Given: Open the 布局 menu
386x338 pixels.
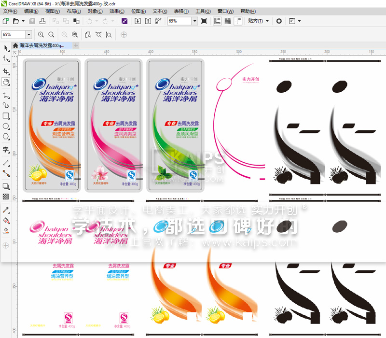Looking at the screenshot, I should 74,11.
